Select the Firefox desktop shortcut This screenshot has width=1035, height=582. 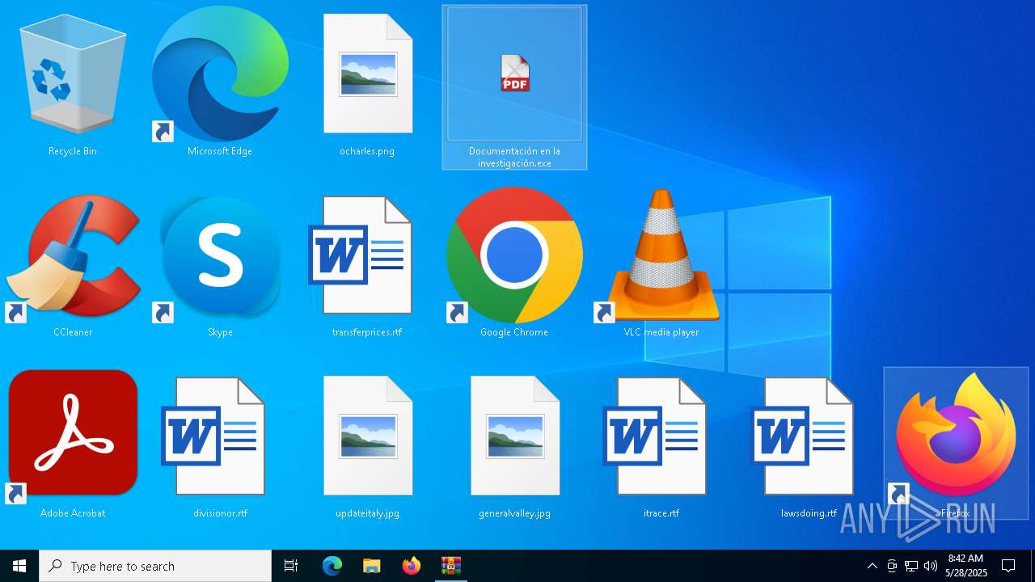[956, 443]
